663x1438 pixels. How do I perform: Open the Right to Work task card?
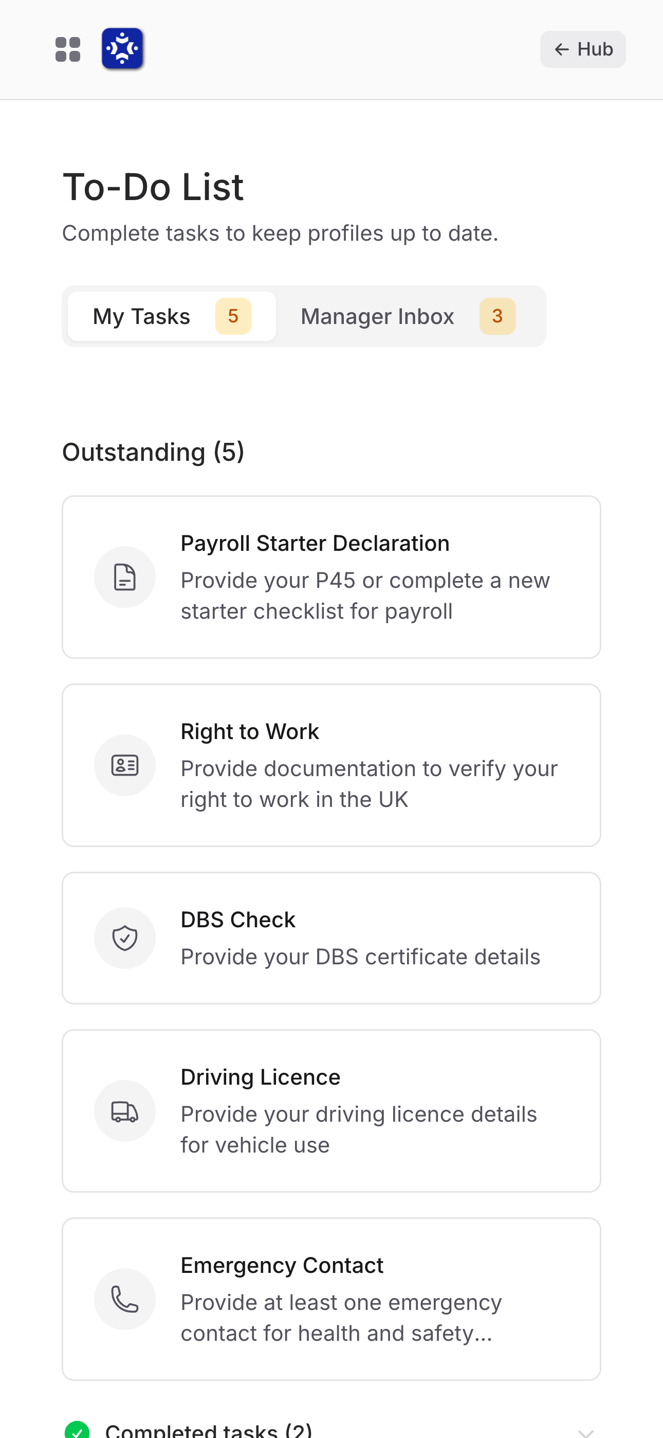click(331, 765)
